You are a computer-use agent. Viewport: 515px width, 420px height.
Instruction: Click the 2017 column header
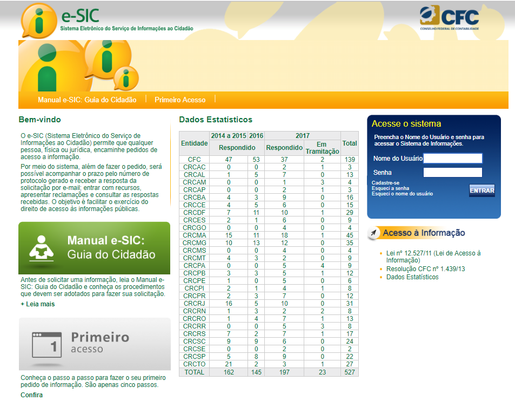pyautogui.click(x=303, y=135)
